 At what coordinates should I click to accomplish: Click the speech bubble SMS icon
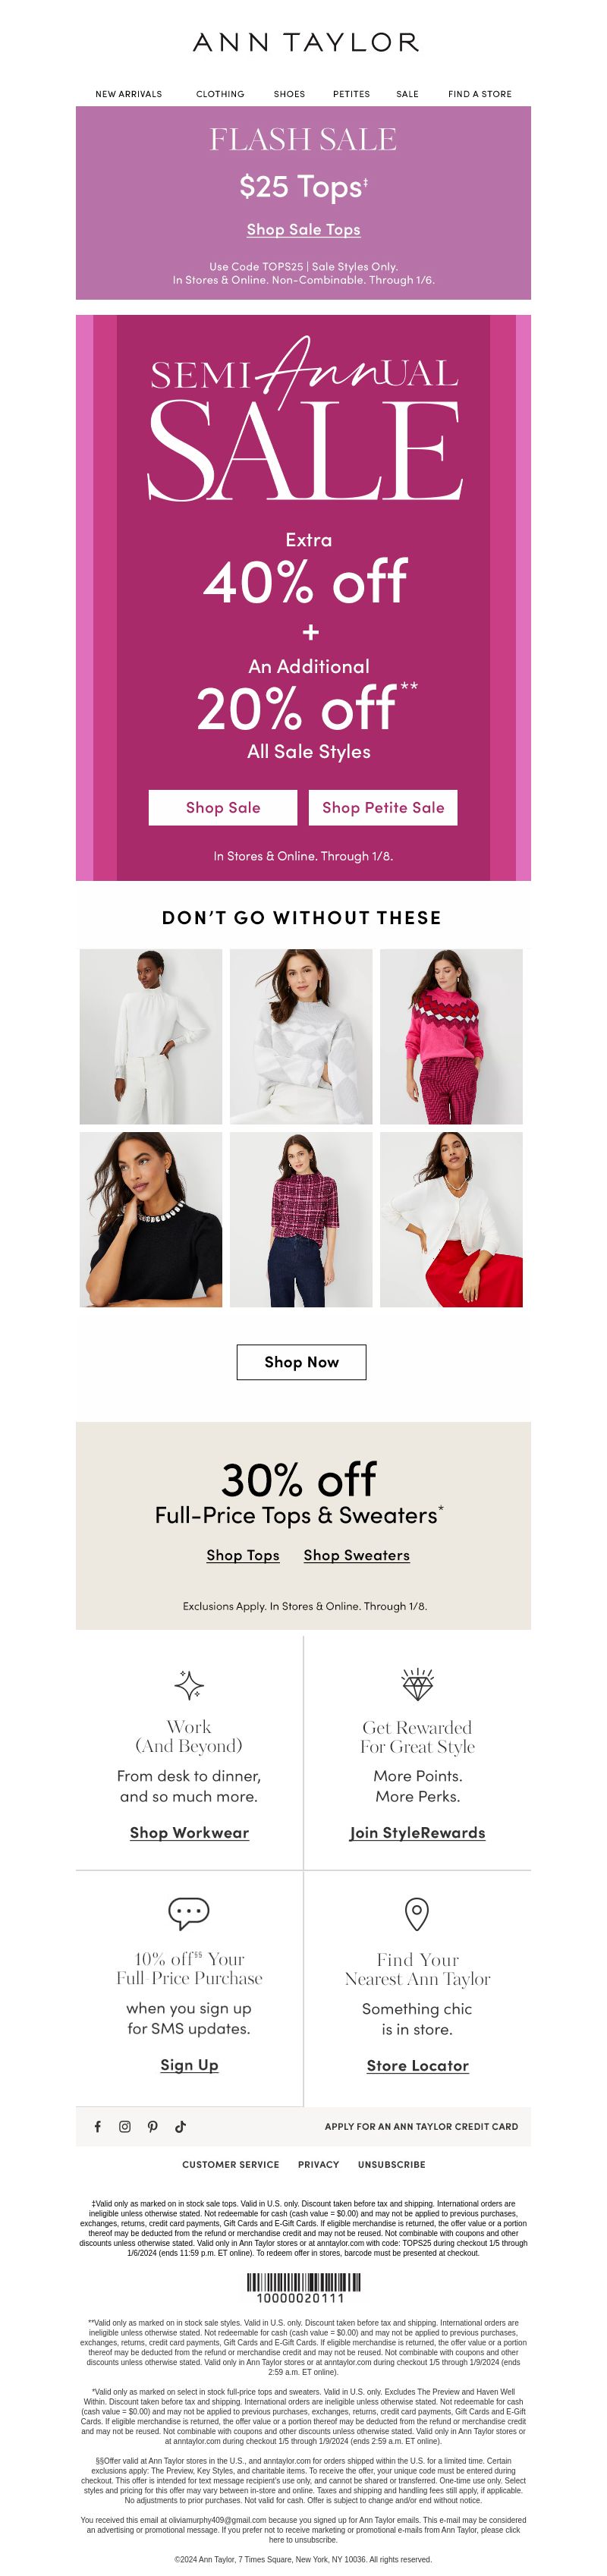(x=189, y=1913)
